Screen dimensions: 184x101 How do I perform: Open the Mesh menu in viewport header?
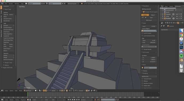21,91
